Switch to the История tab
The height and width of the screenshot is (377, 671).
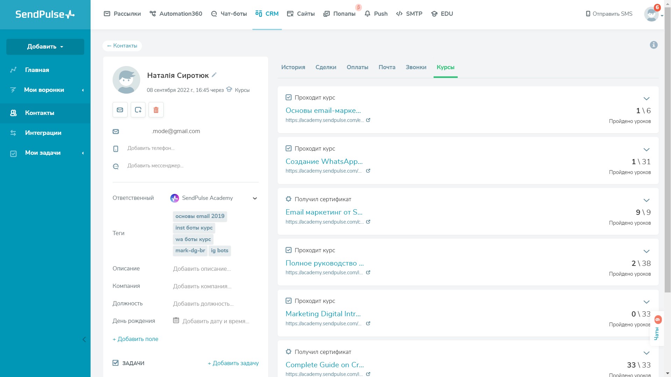click(x=293, y=67)
